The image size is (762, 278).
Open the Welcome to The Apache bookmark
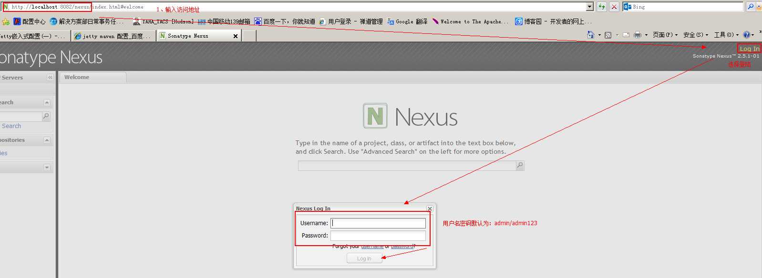click(470, 21)
